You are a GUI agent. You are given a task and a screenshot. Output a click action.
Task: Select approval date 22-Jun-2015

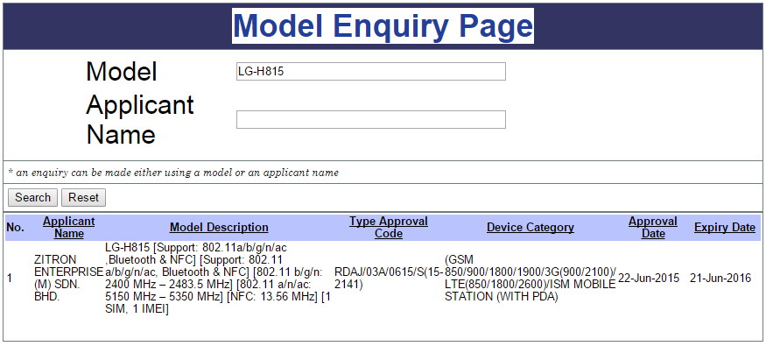649,278
